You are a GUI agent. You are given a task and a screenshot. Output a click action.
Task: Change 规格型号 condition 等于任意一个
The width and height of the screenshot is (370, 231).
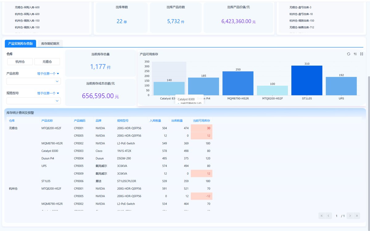(48, 93)
